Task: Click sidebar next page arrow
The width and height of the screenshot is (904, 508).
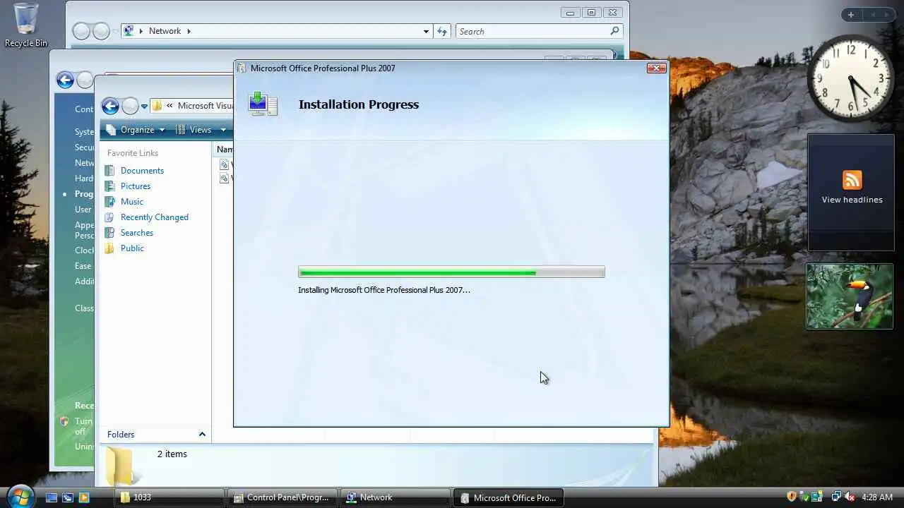Action: [887, 15]
